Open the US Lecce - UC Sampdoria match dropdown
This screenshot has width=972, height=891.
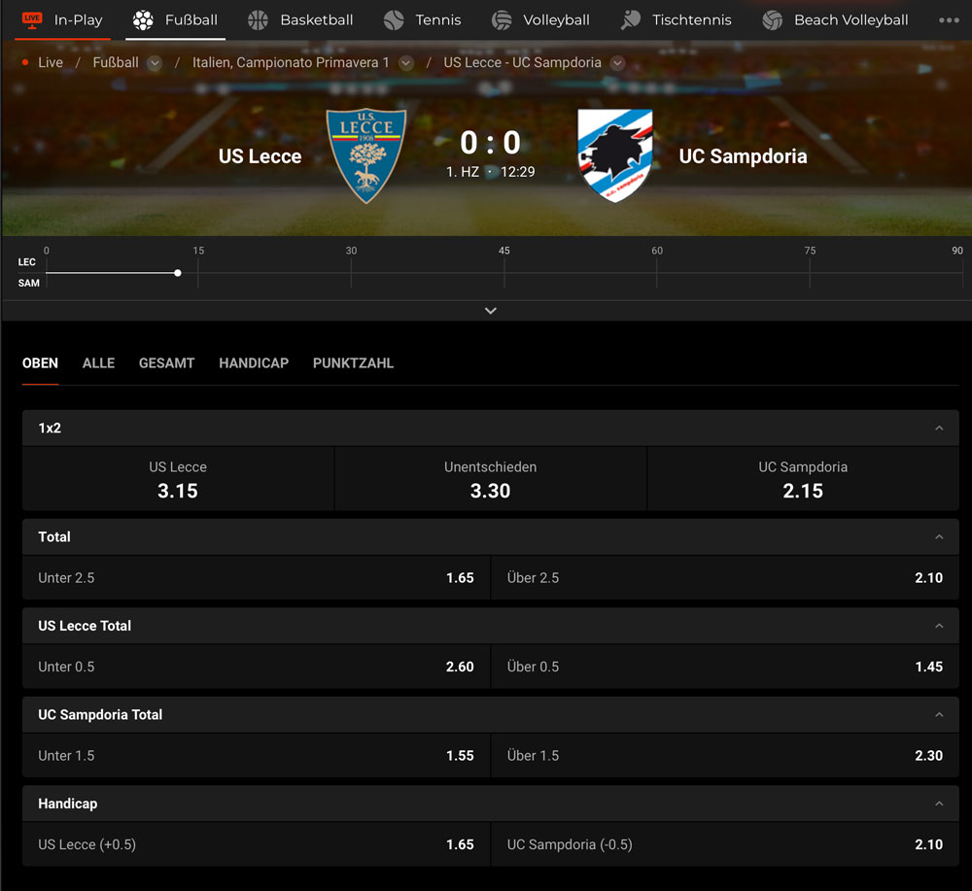pyautogui.click(x=617, y=63)
